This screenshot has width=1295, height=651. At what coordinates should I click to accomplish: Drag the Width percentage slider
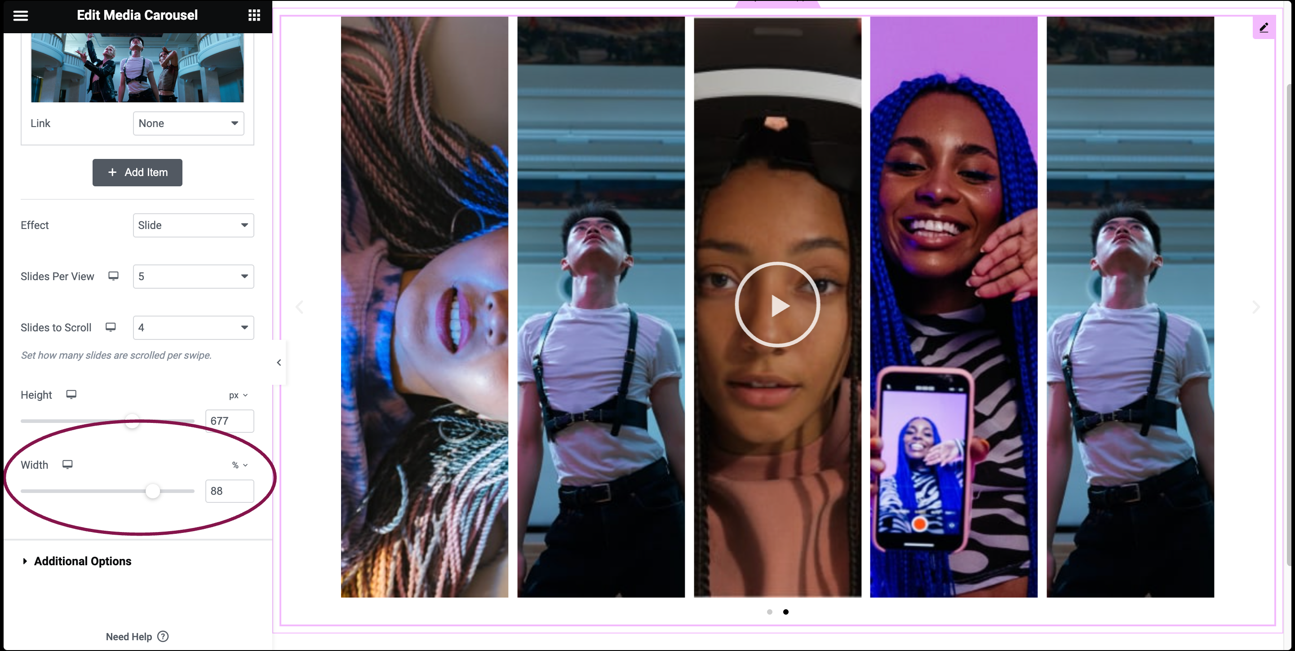pyautogui.click(x=152, y=492)
